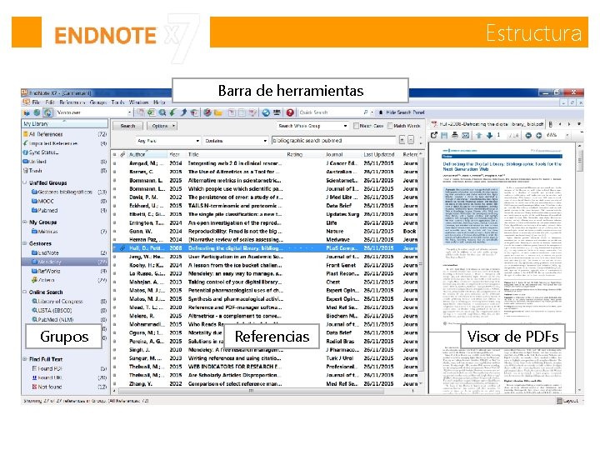Open the Edit menu
The image size is (600, 450).
(50, 102)
